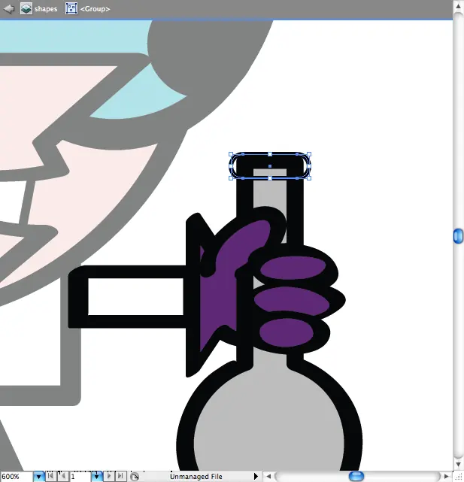The height and width of the screenshot is (482, 464).
Task: Go to the next artboard button
Action: click(109, 477)
